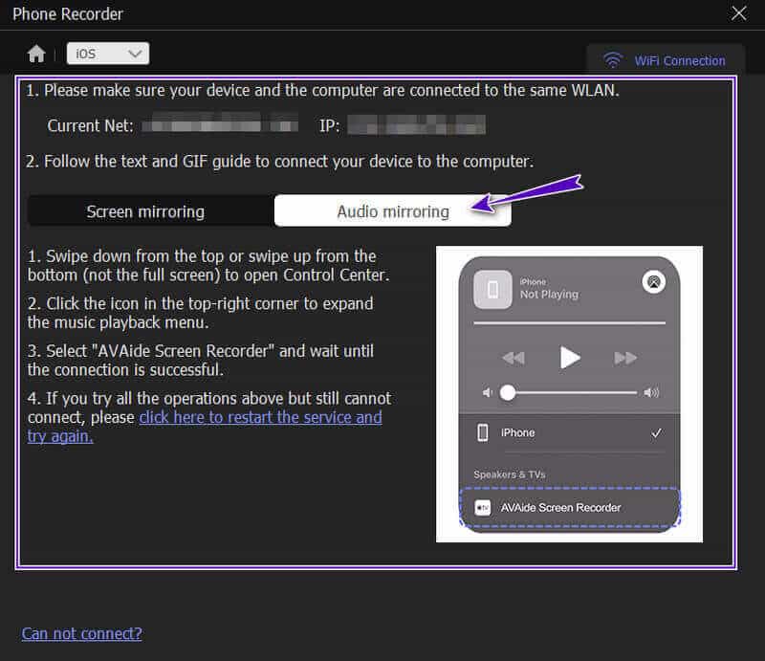Screen dimensions: 765x661
Task: Click the rewind button in the guide image
Action: point(514,359)
